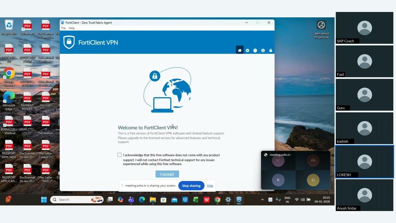Select the INV23043 PDF icon
The image size is (396, 223).
[45, 100]
